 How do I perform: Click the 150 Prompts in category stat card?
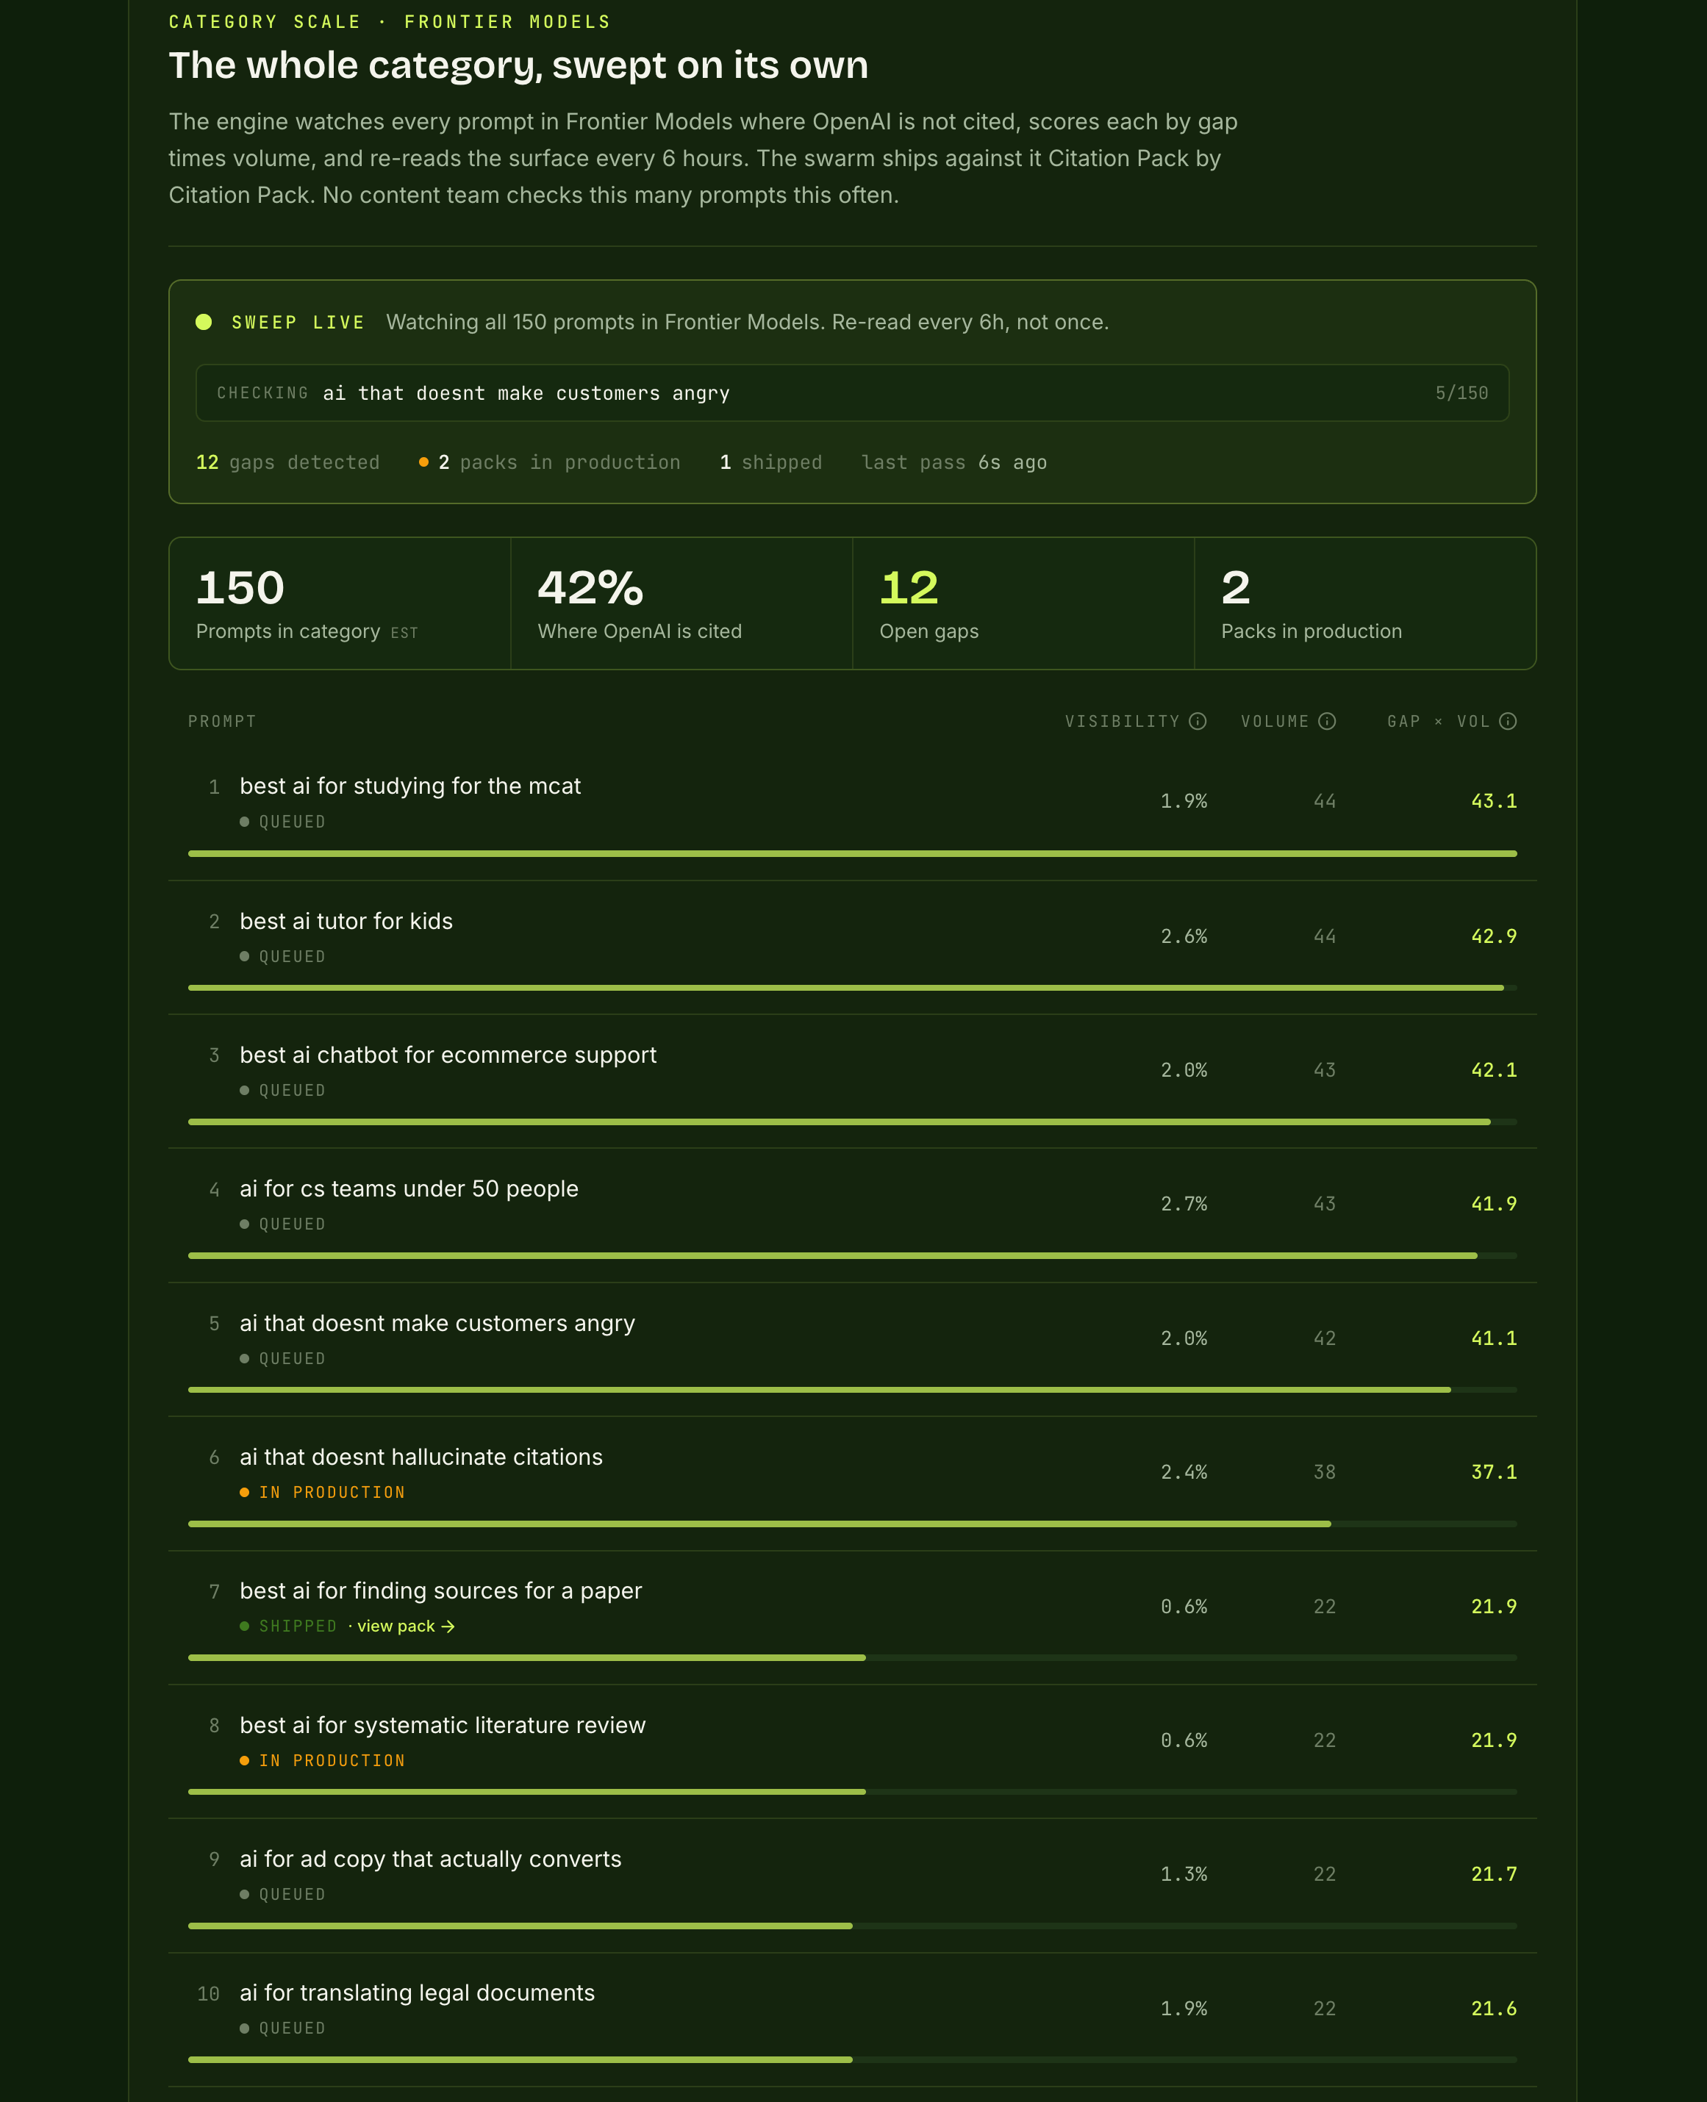340,603
